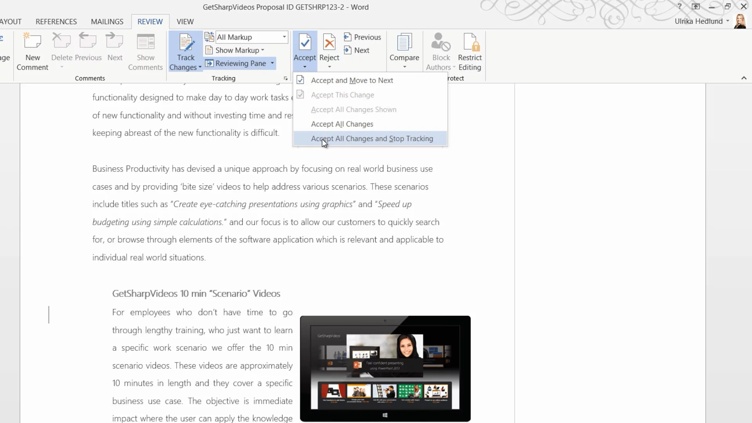
Task: Select Accept All Changes option
Action: (342, 123)
